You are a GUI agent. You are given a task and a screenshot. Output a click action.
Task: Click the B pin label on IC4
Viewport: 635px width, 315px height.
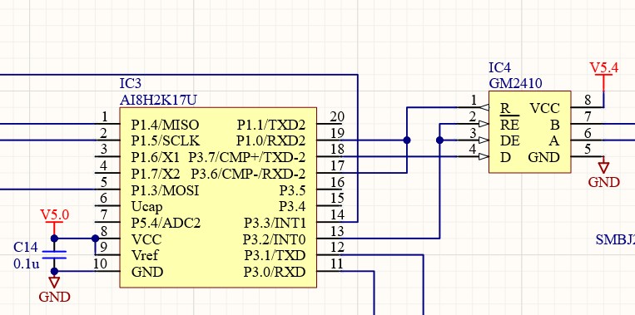555,125
